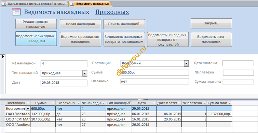Click the empty № платежа field
The image size is (258, 133).
(x=238, y=72)
